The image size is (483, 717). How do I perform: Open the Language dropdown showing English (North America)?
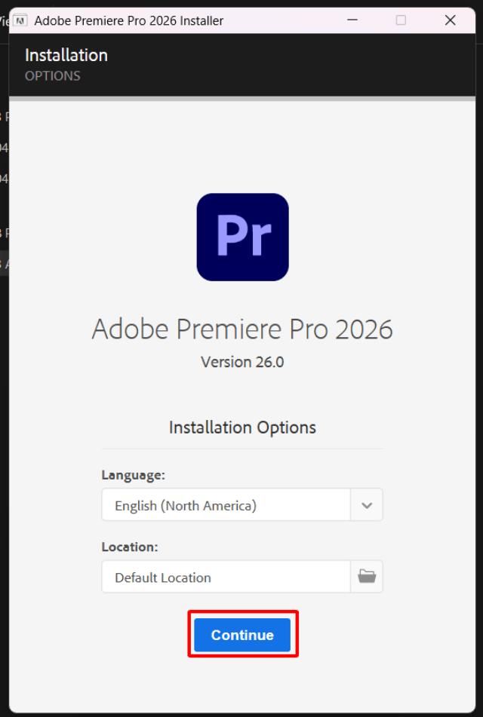pos(226,504)
